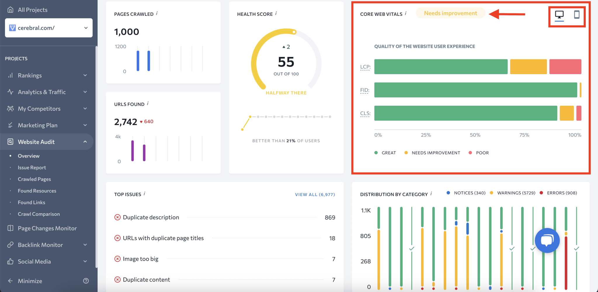598x292 pixels.
Task: Select Crawled Pages in the sidebar
Action: 34,179
